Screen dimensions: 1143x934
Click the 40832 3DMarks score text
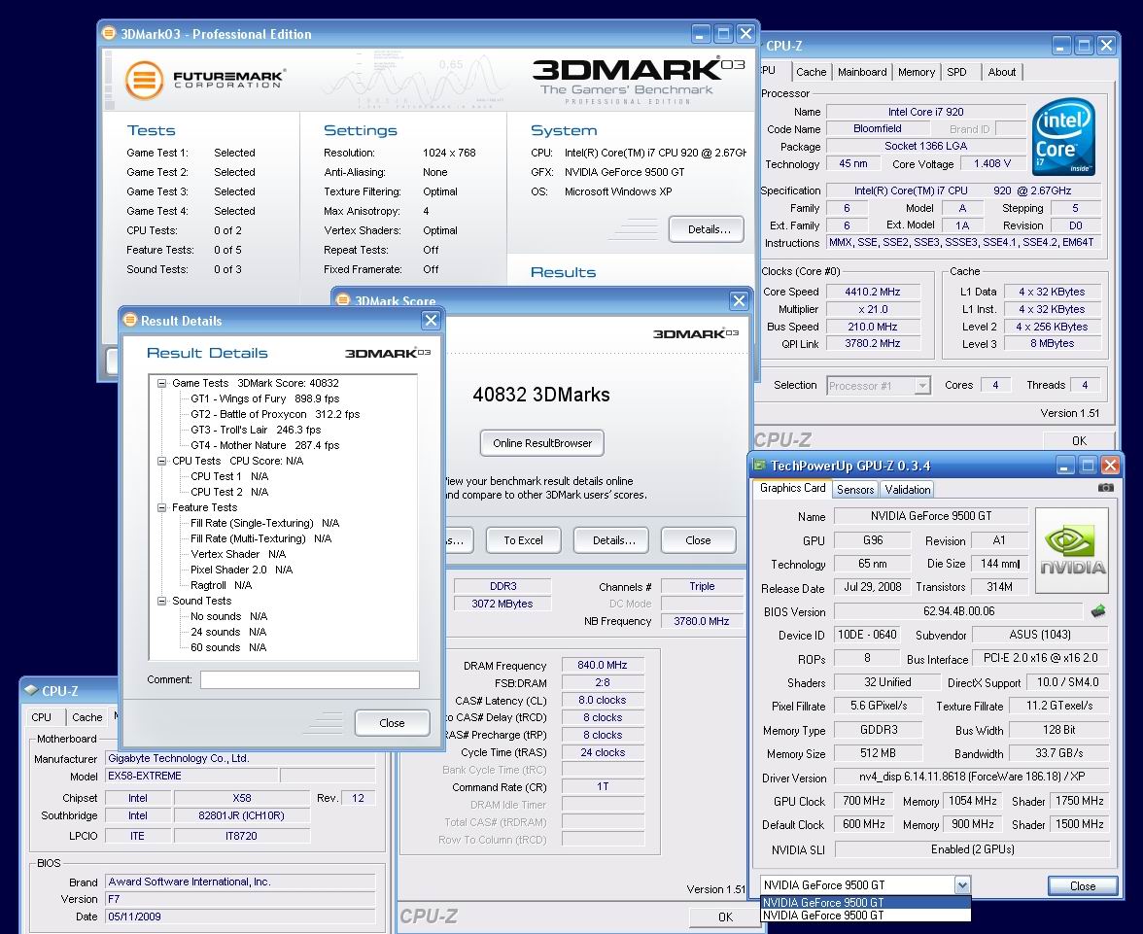pos(540,395)
